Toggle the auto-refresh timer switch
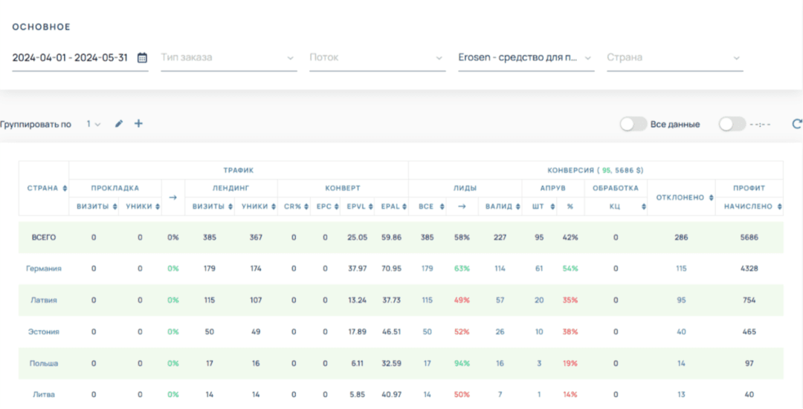803x409 pixels. [732, 124]
